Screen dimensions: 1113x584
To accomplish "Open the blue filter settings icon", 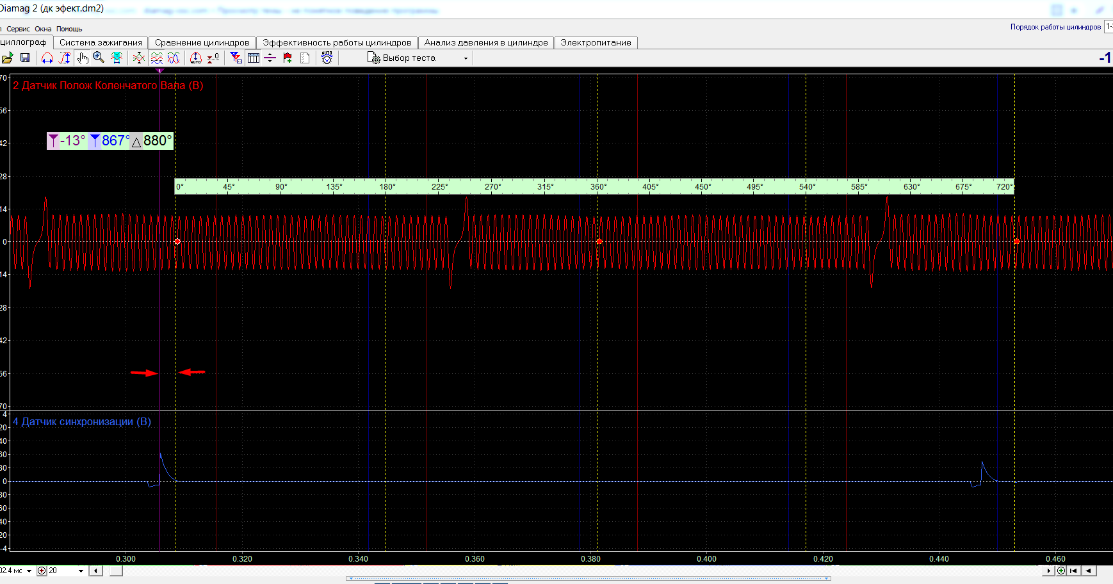I will click(x=236, y=58).
